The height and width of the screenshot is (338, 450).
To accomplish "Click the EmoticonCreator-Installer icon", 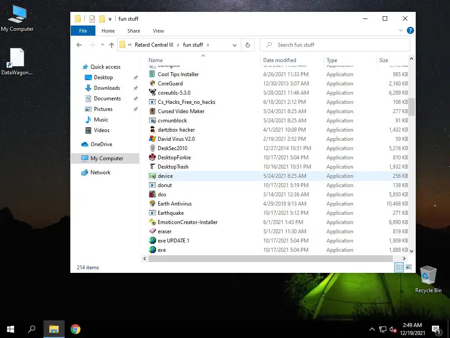I will pyautogui.click(x=152, y=222).
